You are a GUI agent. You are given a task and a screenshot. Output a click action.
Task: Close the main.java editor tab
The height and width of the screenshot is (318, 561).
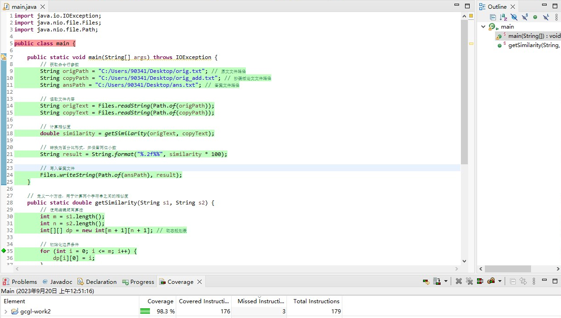click(x=42, y=6)
